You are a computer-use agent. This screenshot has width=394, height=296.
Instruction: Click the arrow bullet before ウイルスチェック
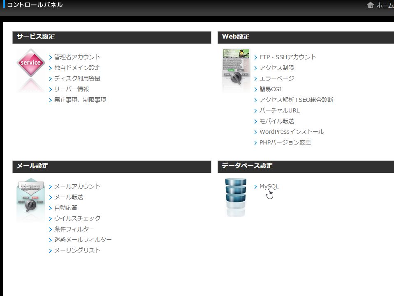(x=51, y=219)
